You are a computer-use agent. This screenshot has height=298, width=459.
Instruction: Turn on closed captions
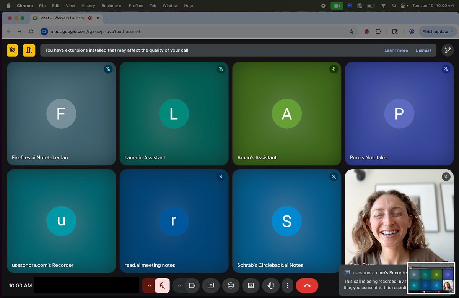(251, 285)
